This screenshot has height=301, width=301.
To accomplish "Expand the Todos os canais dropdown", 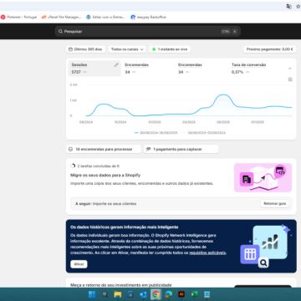I will point(127,49).
